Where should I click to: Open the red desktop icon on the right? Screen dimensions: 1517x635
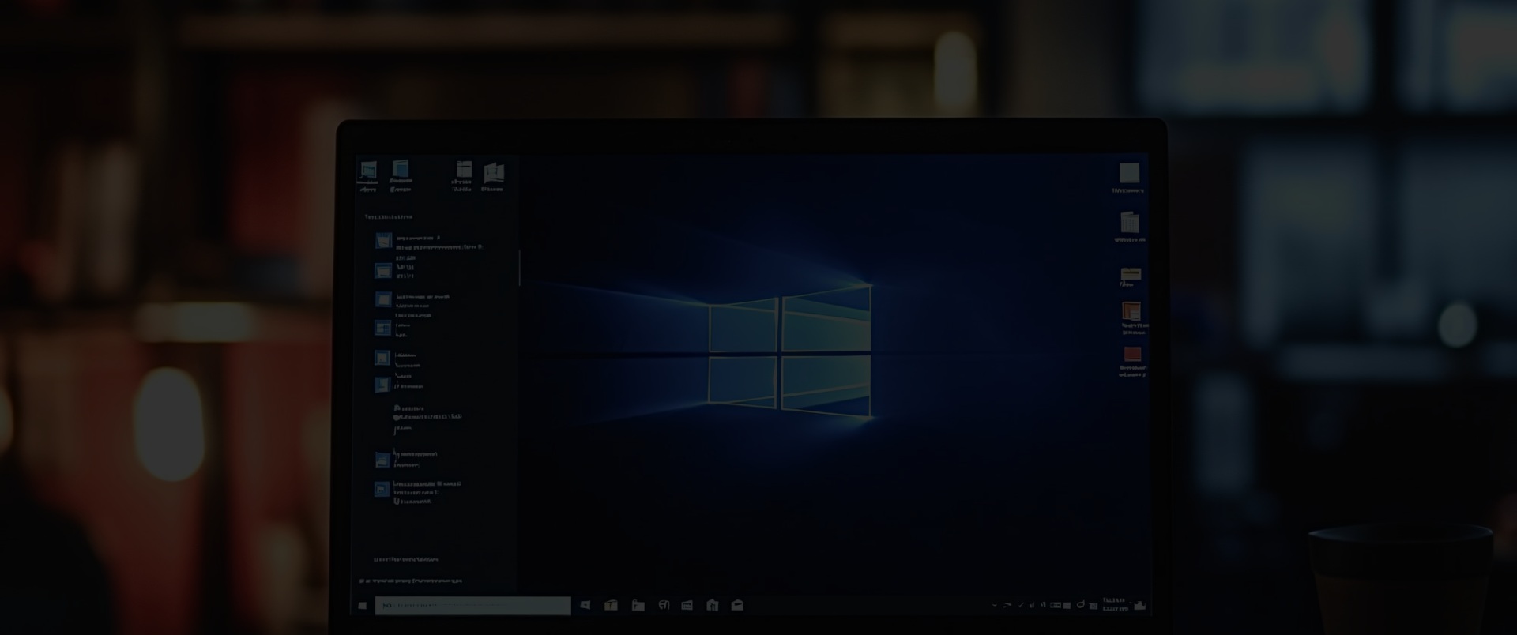(x=1132, y=354)
